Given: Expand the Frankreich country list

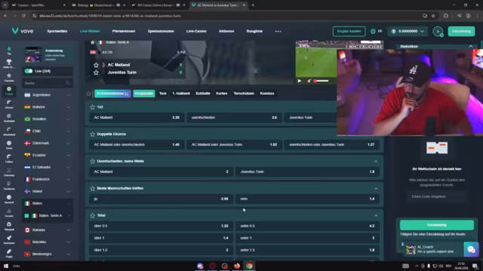Looking at the screenshot, I should coord(68,179).
